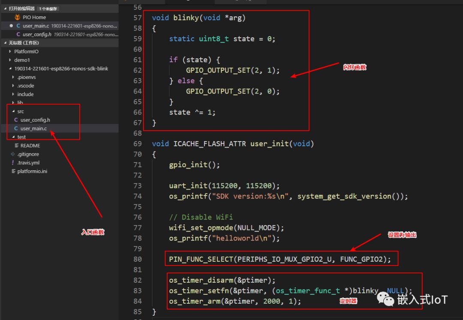The height and width of the screenshot is (320, 463).
Task: Click the .gitignore diamond icon
Action: click(x=13, y=154)
